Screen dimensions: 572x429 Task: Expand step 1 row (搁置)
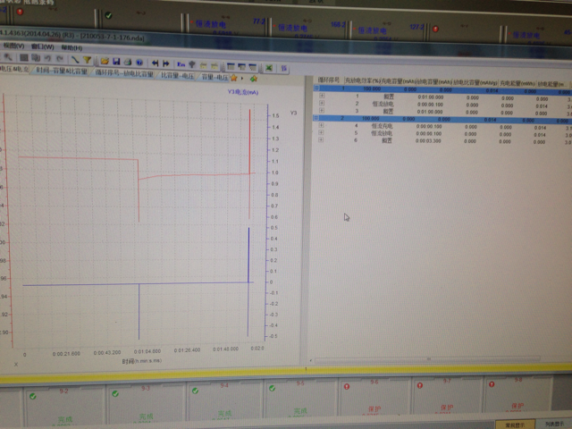coord(322,96)
